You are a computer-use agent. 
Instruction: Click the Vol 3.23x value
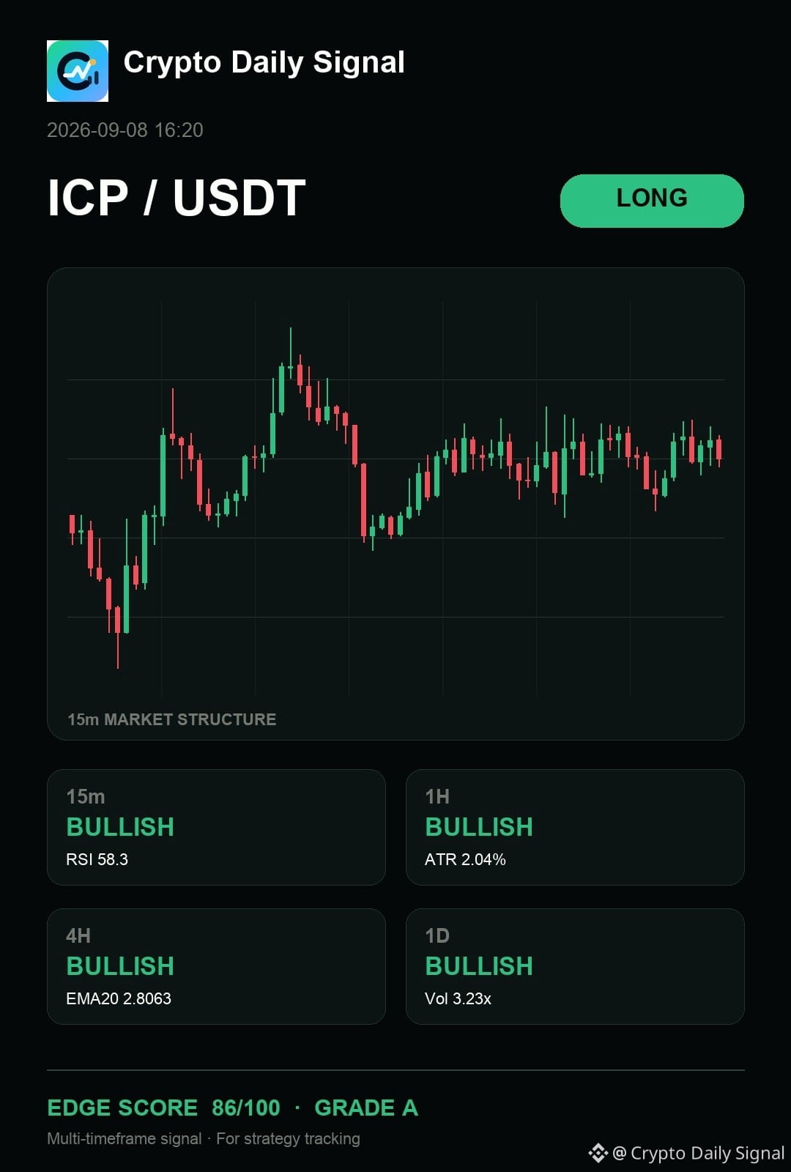458,998
